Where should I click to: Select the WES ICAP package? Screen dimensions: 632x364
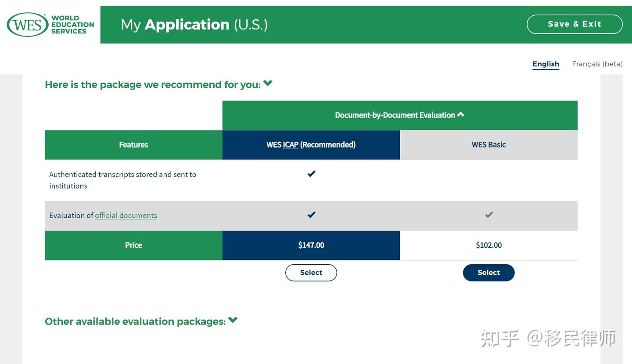tap(311, 273)
